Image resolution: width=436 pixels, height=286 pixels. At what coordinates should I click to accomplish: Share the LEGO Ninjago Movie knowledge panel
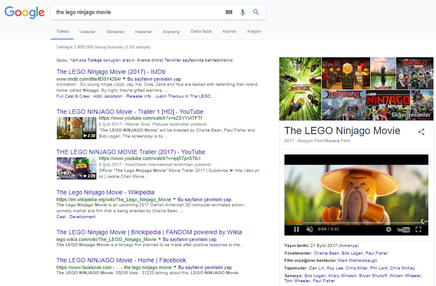(x=421, y=132)
